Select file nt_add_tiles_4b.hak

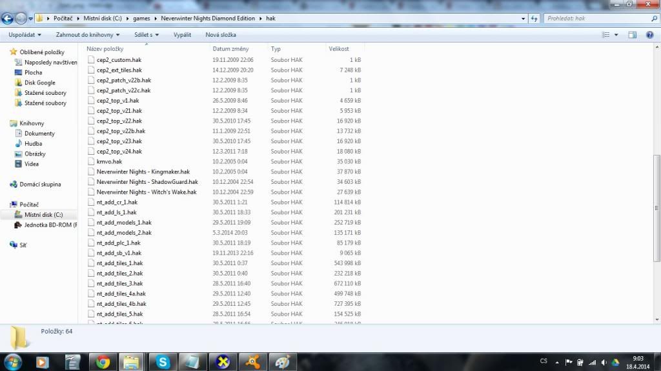tap(121, 303)
